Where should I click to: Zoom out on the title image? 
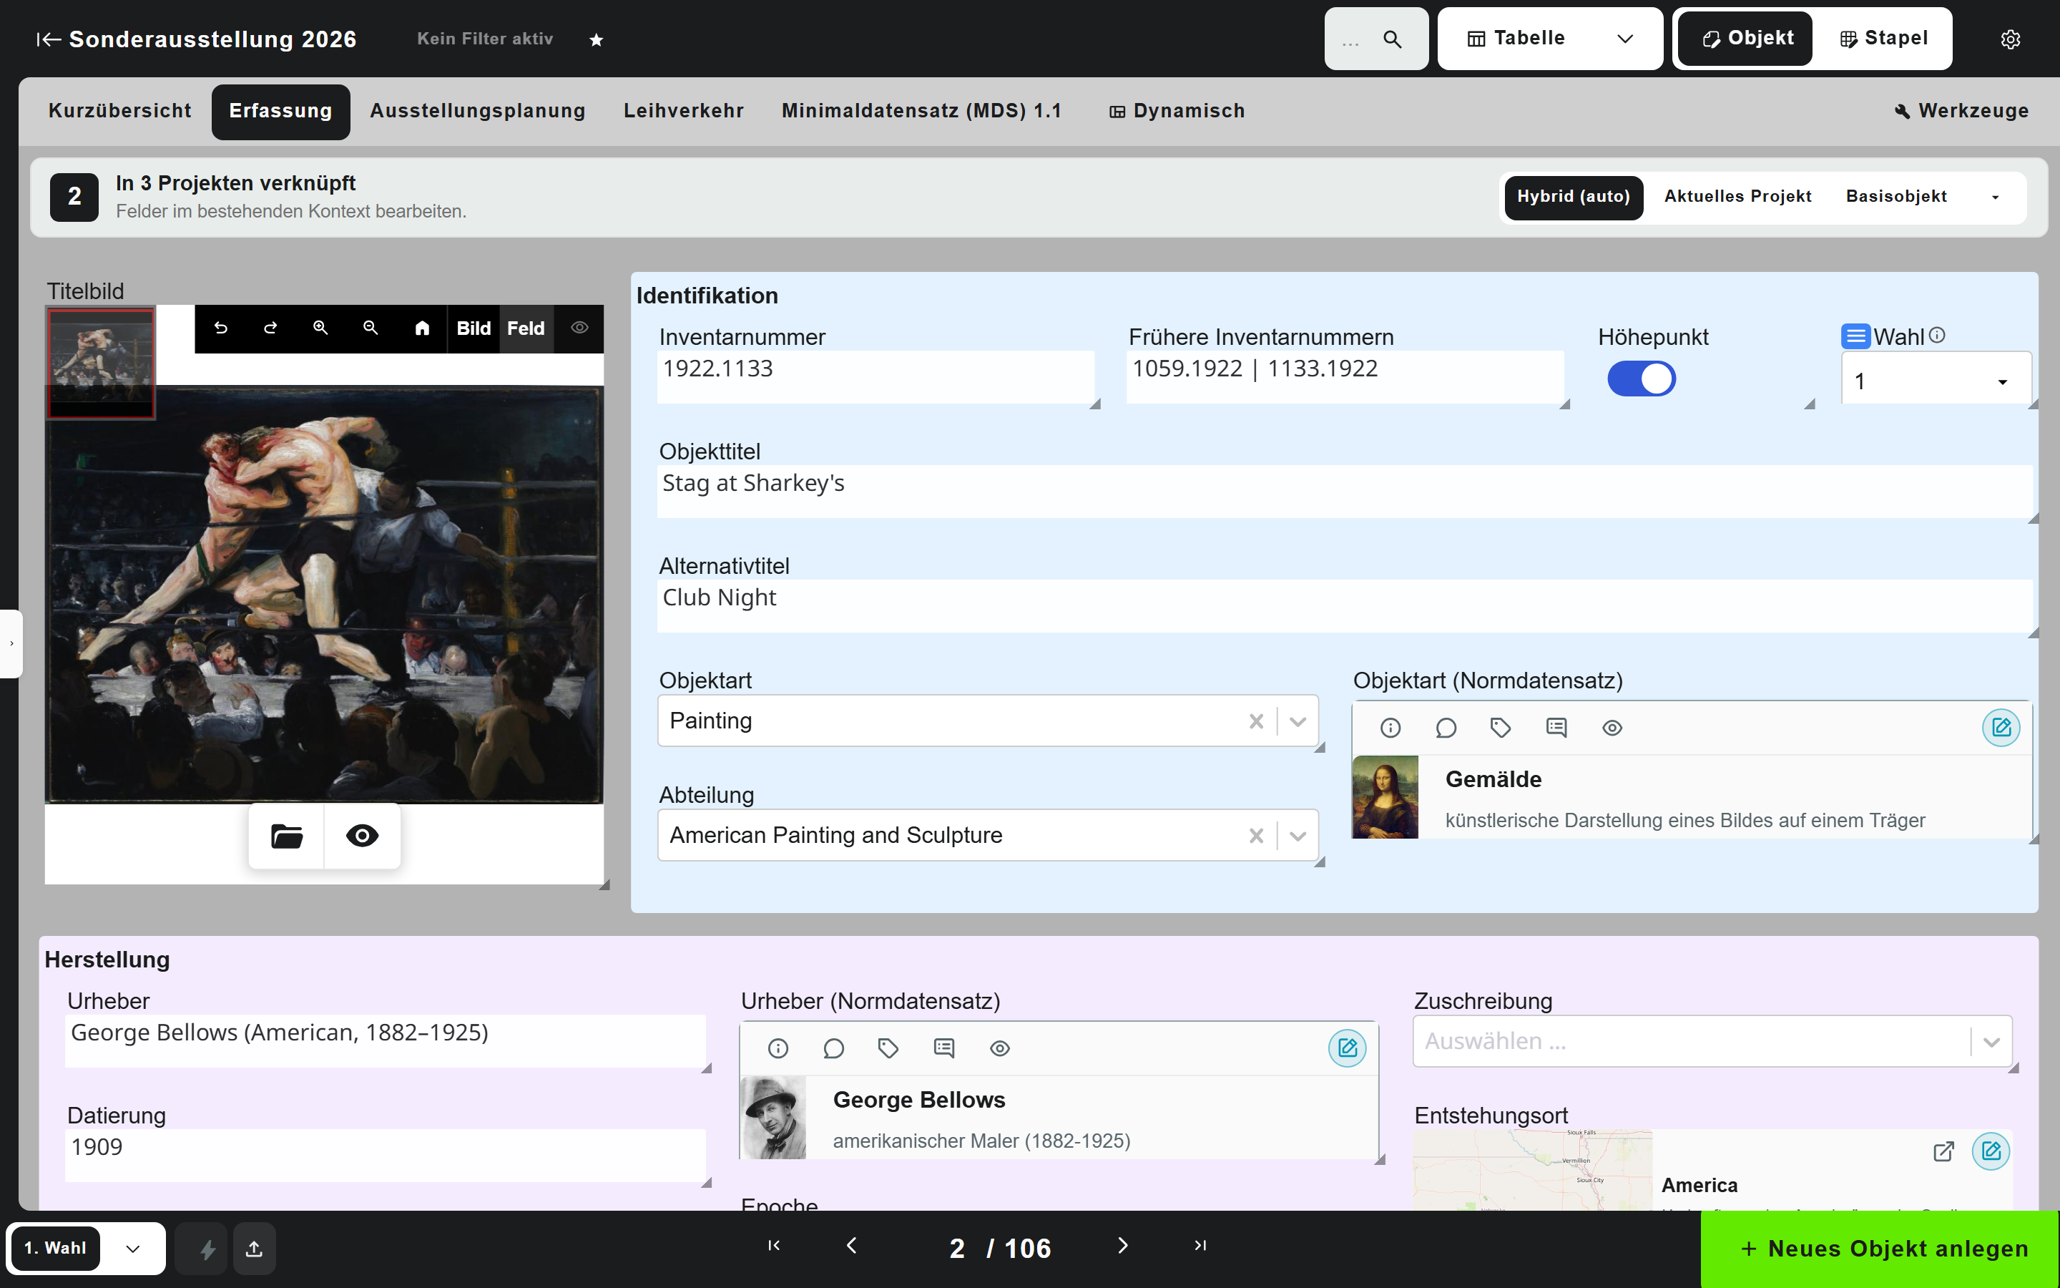371,328
